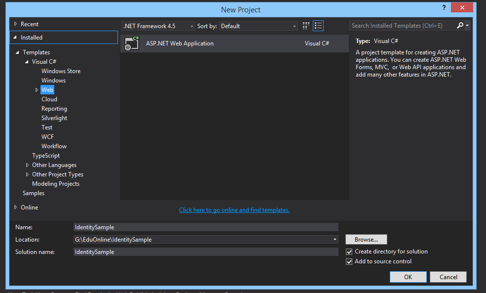Viewport: 486px width, 293px height.
Task: Open the Location path dropdown
Action: tap(335, 240)
